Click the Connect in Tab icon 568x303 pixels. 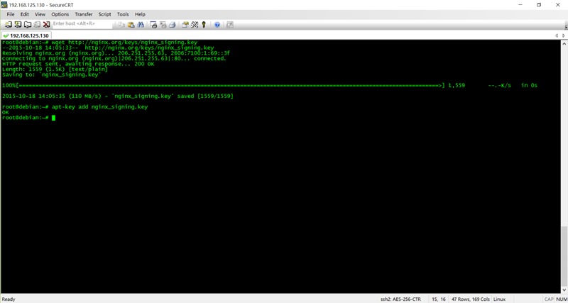(x=27, y=25)
